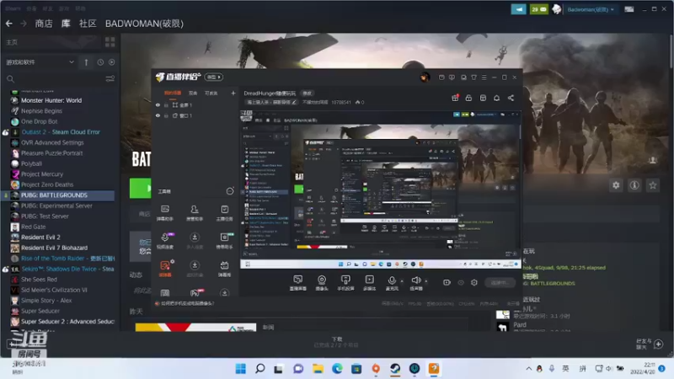The height and width of the screenshot is (379, 674).
Task: Add a screen capture source, first bottom icon
Action: point(298,283)
